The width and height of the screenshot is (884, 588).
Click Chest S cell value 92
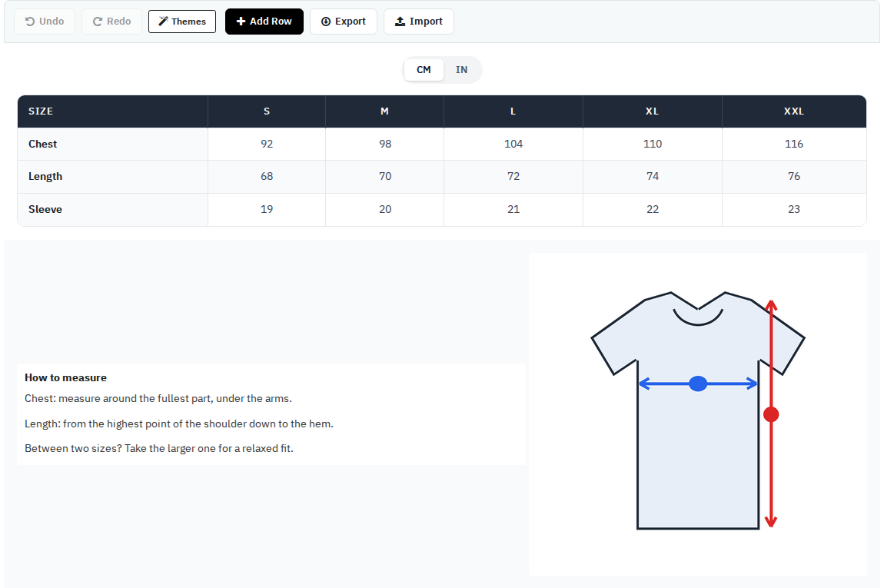coord(267,144)
